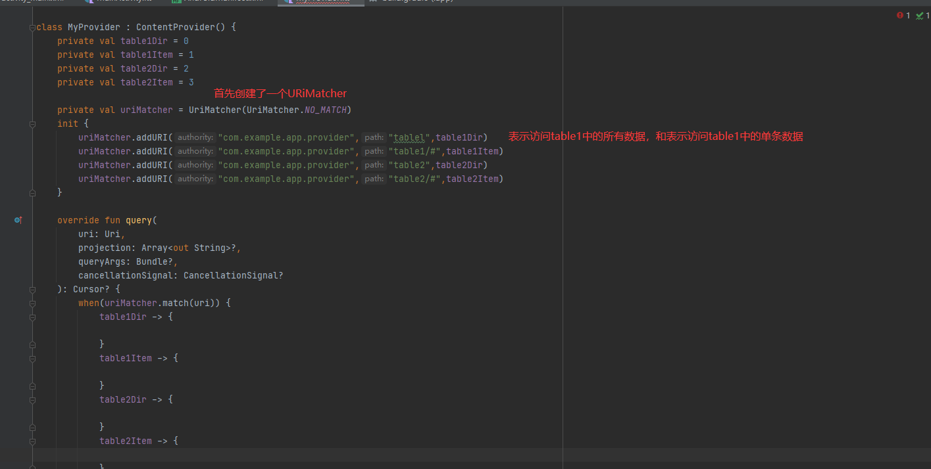Click the table2Item argument in the last addURI call
Image resolution: width=931 pixels, height=469 pixels.
tap(472, 179)
